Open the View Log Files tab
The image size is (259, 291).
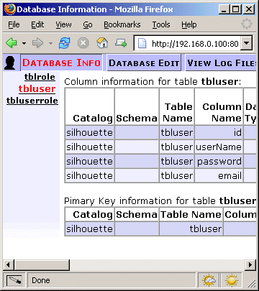(222, 63)
